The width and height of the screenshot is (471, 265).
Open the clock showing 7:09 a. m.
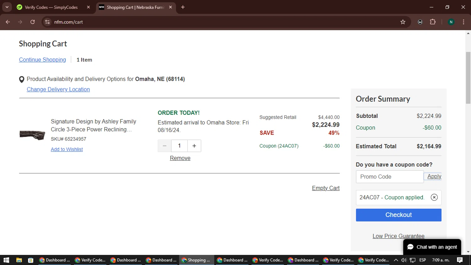pyautogui.click(x=441, y=260)
